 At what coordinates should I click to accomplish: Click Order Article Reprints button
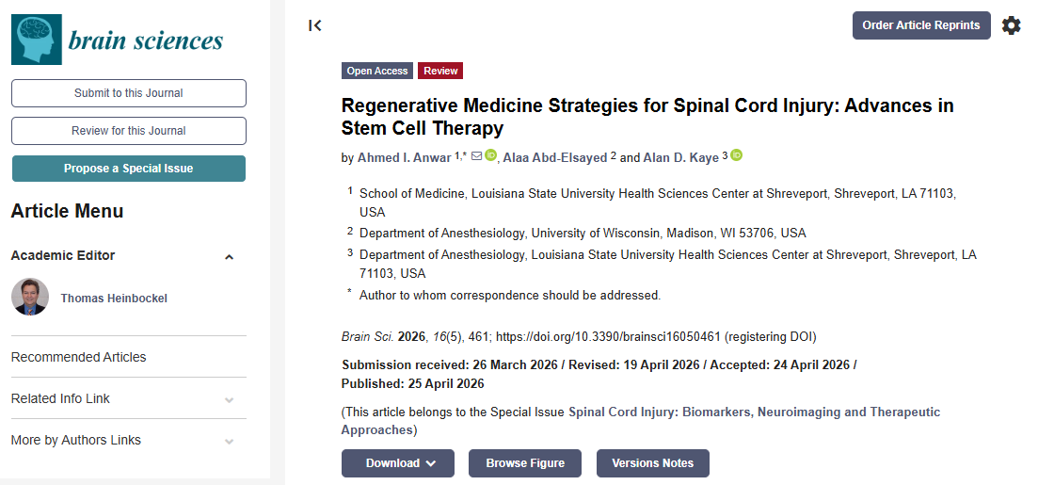[x=921, y=25]
